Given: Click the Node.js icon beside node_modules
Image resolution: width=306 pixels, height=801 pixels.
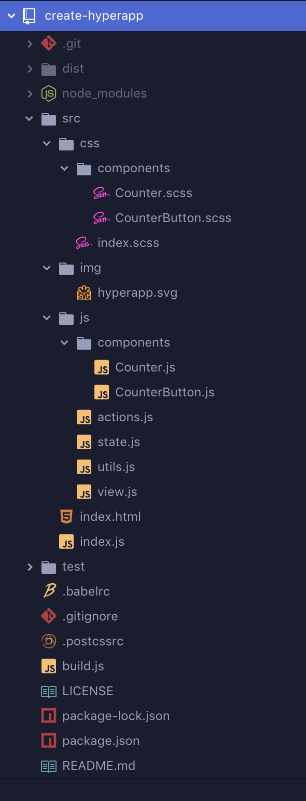Looking at the screenshot, I should pyautogui.click(x=49, y=93).
